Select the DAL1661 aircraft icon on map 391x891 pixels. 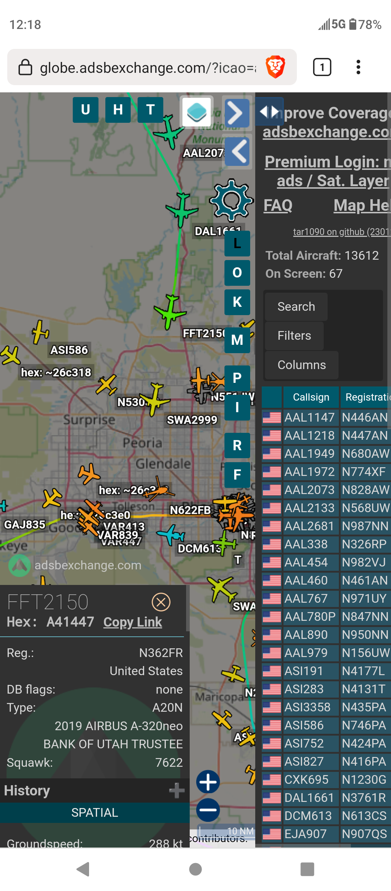[x=182, y=210]
